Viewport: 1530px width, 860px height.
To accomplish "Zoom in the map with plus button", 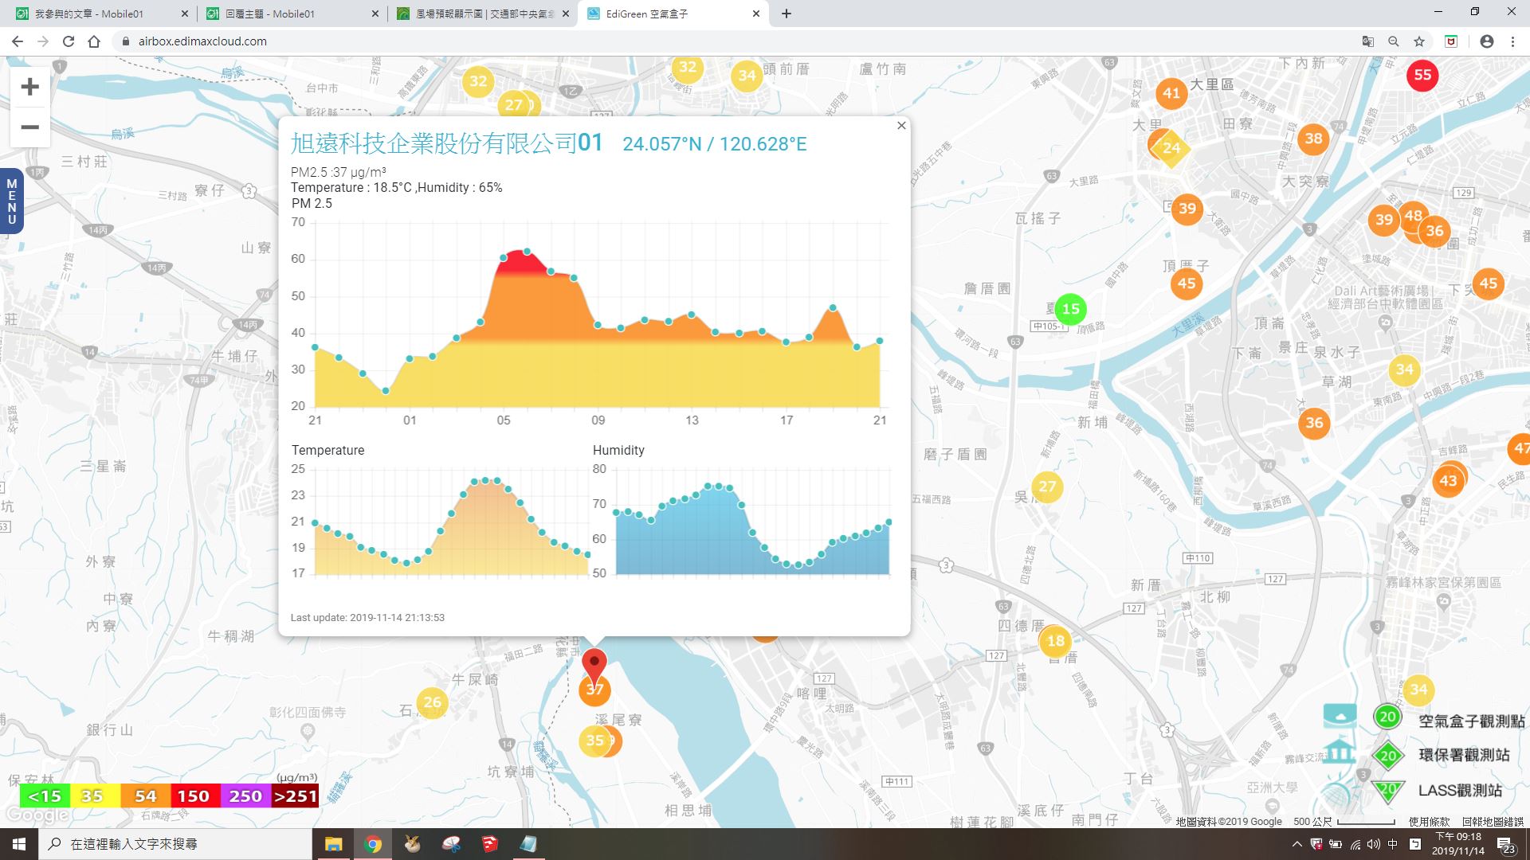I will (29, 87).
